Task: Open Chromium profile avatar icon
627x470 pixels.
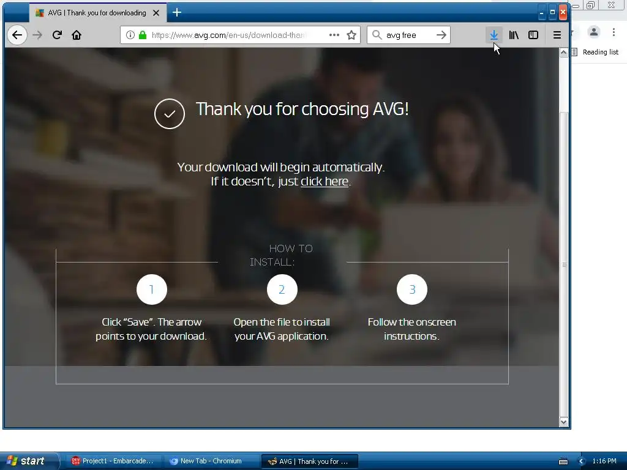Action: tap(594, 32)
